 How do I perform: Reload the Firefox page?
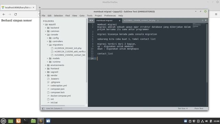coord(15,14)
